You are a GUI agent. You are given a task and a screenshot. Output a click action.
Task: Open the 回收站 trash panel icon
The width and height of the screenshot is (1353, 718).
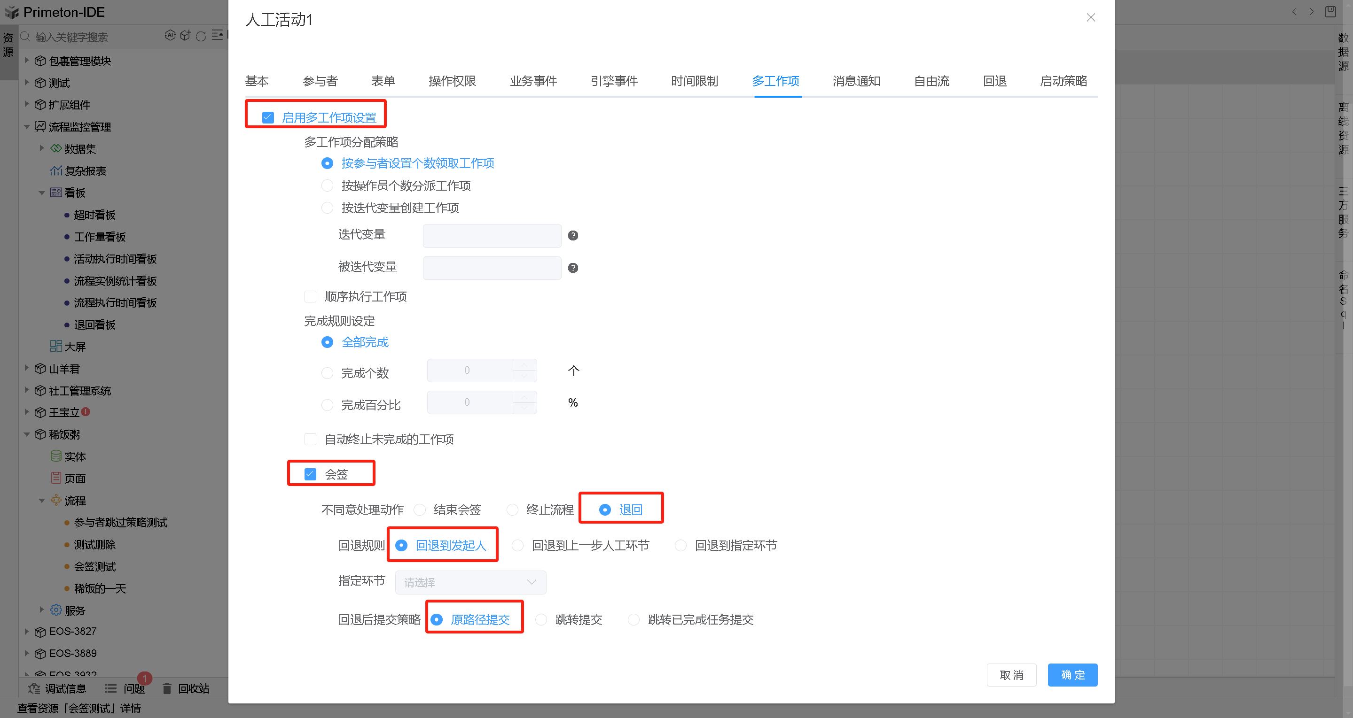pyautogui.click(x=167, y=688)
